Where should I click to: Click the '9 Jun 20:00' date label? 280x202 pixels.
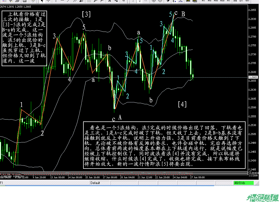[x=39, y=177]
